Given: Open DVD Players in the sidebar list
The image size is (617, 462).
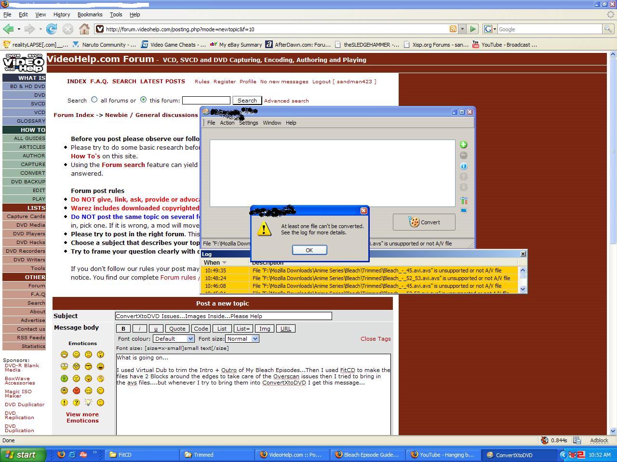Looking at the screenshot, I should pos(30,233).
